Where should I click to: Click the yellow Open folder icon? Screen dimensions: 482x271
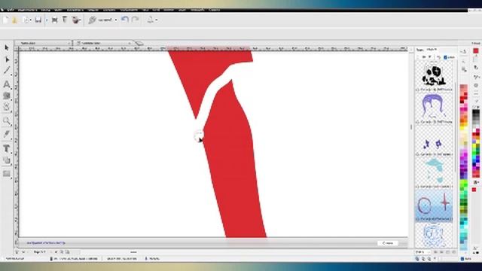(x=15, y=20)
